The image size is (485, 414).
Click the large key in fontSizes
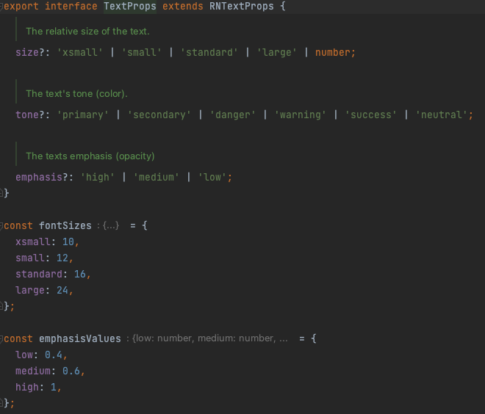click(x=30, y=290)
